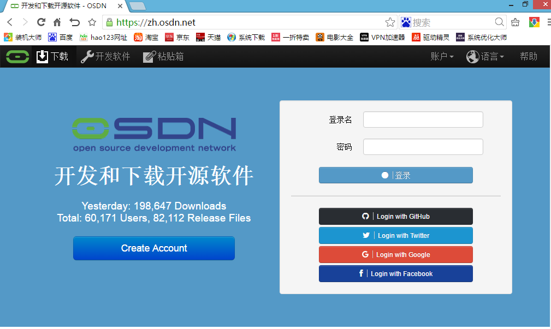Screen dimensions: 551x329
Task: Open 电影大全 bookmark
Action: tap(335, 37)
